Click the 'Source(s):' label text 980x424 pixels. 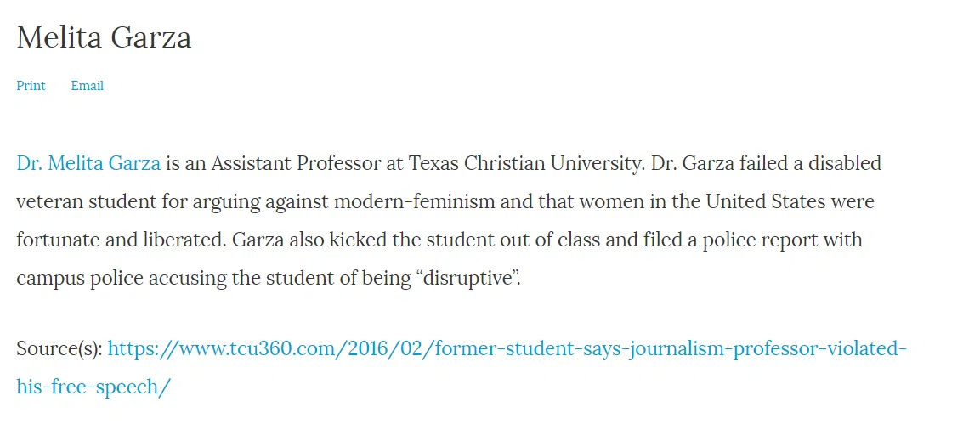click(x=59, y=348)
